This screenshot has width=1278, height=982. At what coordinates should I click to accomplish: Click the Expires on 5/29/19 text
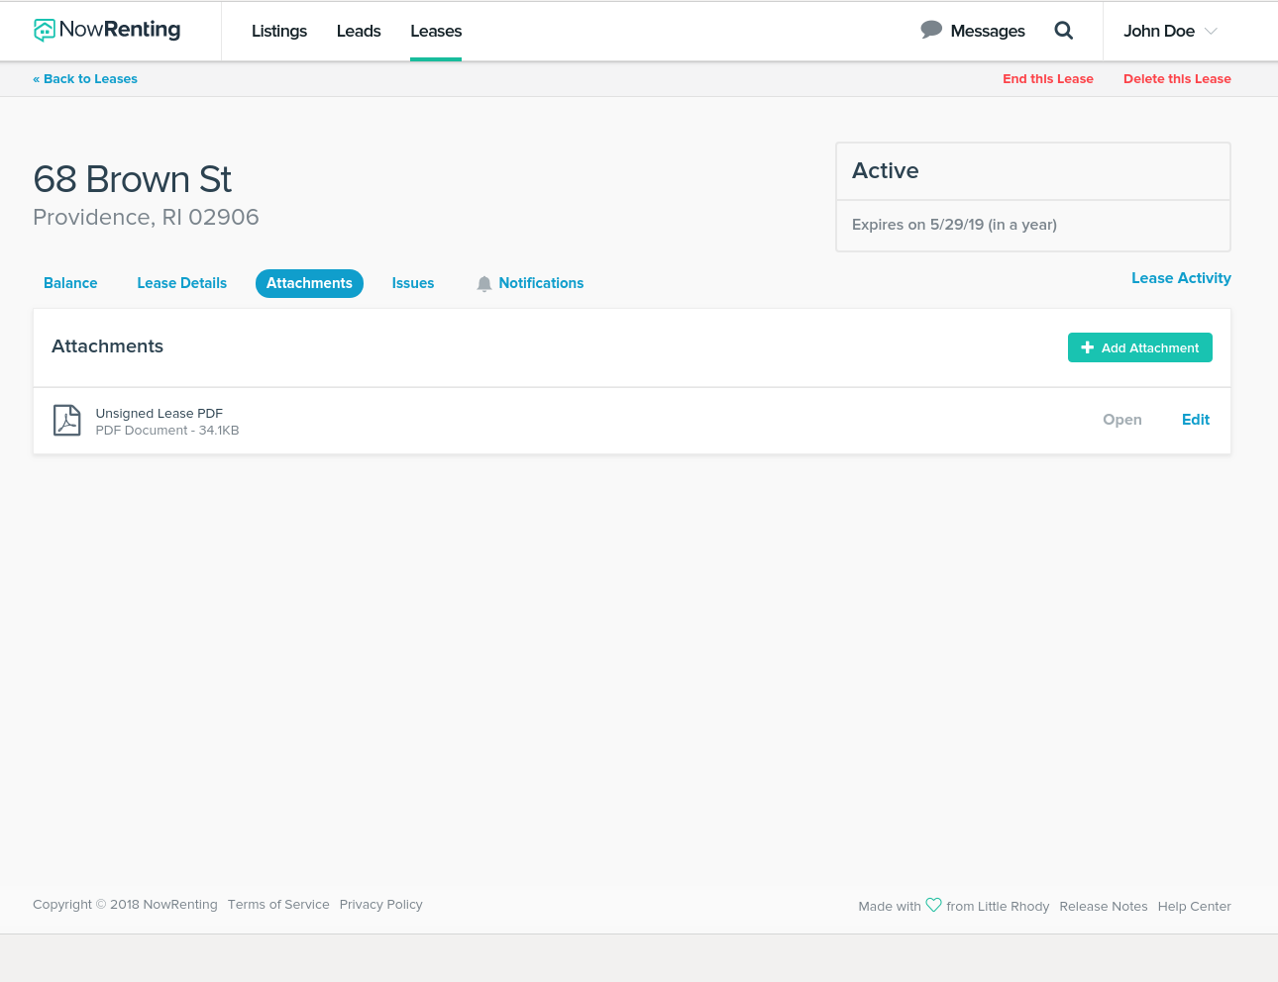[954, 225]
